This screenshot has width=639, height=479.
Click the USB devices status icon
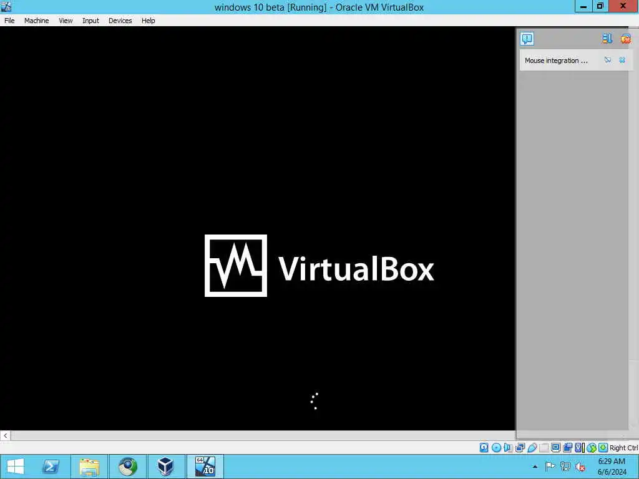[532, 448]
